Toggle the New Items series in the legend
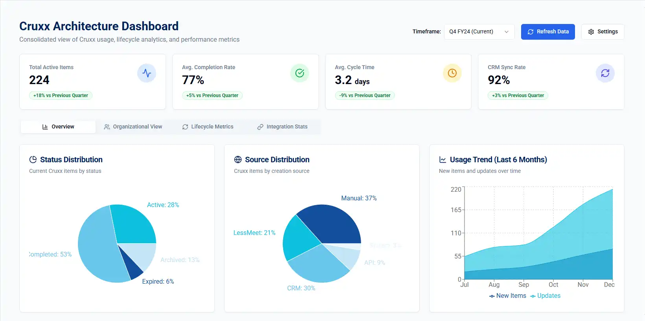Viewport: 645px width, 321px height. (508, 296)
